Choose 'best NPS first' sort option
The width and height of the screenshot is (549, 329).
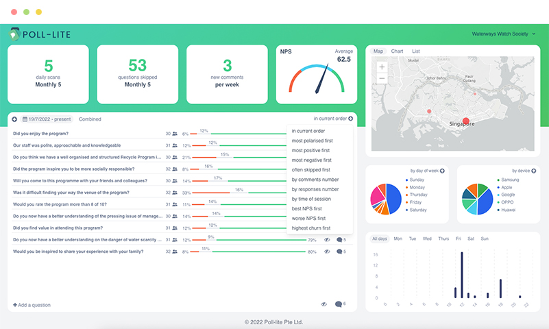point(306,208)
